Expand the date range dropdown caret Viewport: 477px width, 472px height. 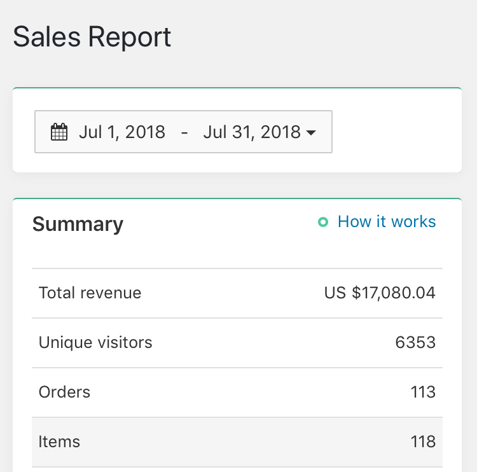pos(311,133)
